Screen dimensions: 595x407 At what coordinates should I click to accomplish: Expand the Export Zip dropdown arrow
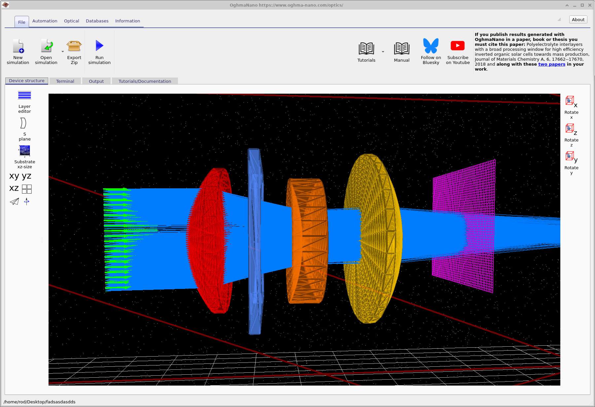coord(62,52)
